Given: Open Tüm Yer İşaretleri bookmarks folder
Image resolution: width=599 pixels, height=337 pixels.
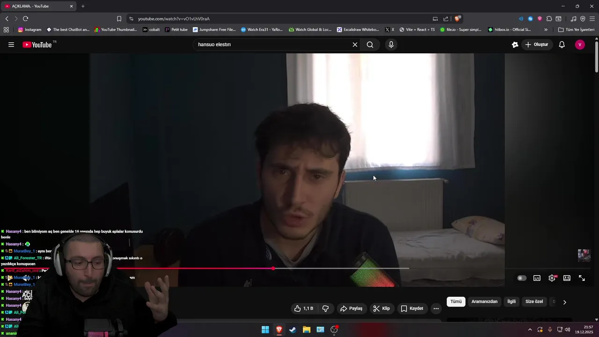Looking at the screenshot, I should click(x=577, y=29).
